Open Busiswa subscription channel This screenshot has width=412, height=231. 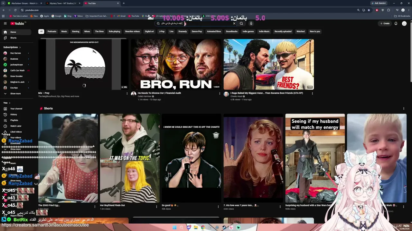pos(17,59)
